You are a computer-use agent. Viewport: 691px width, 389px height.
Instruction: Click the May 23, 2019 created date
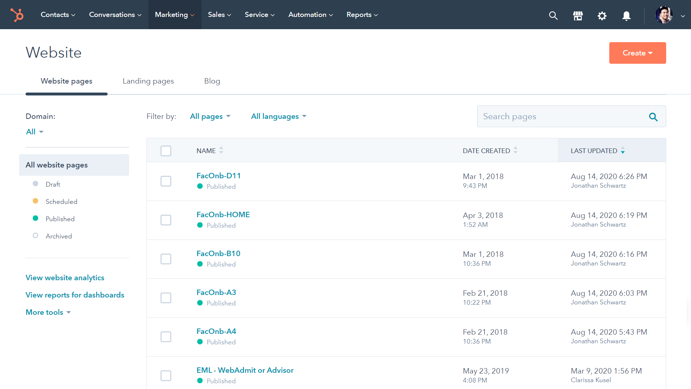486,371
